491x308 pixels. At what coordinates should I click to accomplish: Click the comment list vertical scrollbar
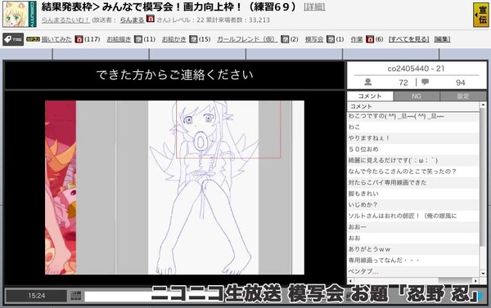click(483, 176)
